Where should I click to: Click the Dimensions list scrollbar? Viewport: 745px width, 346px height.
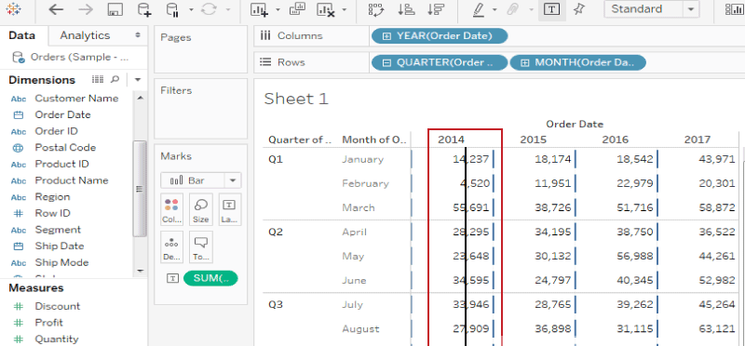click(x=139, y=189)
